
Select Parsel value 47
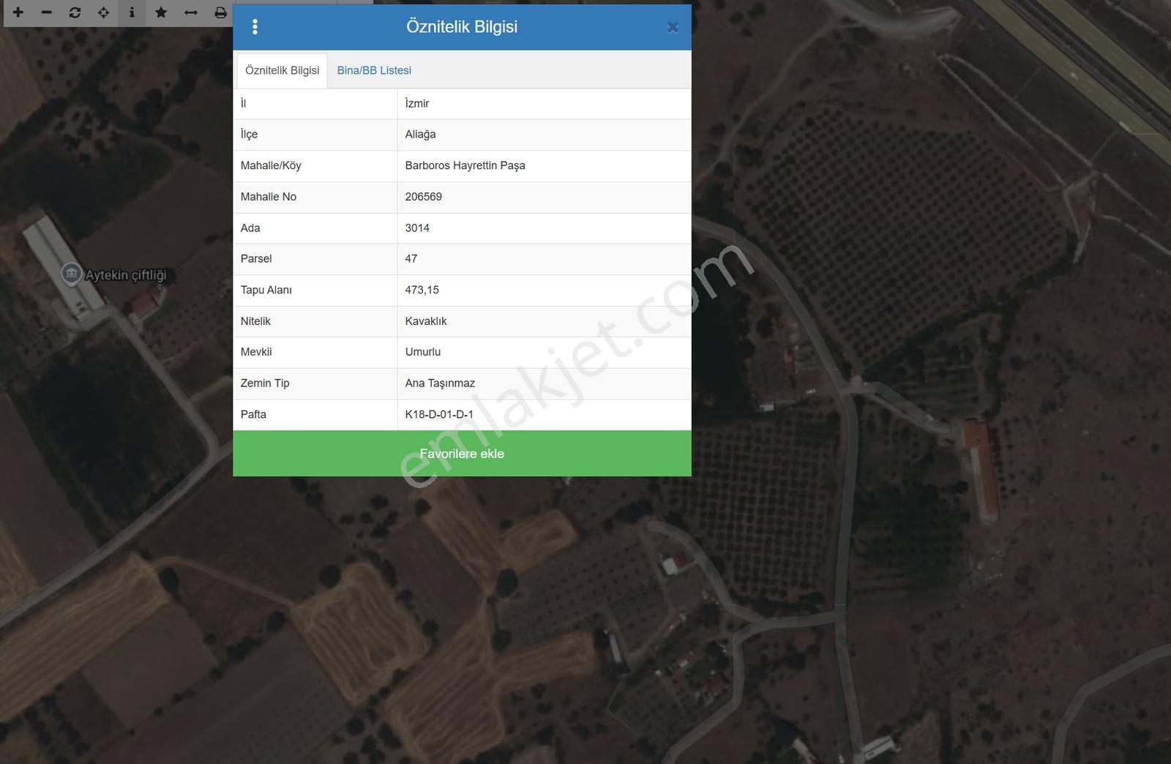411,258
